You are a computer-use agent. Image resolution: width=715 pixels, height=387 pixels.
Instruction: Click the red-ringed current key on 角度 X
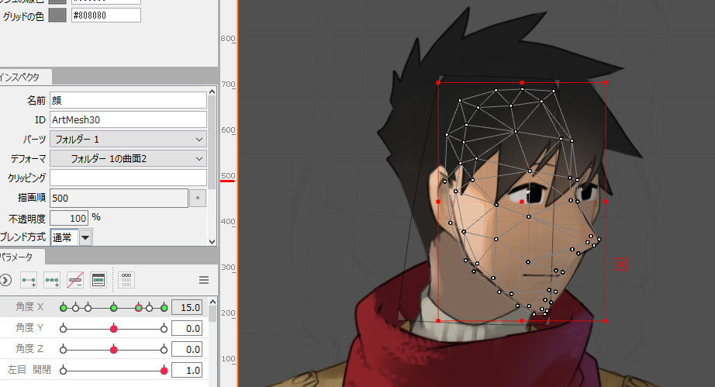(x=139, y=308)
